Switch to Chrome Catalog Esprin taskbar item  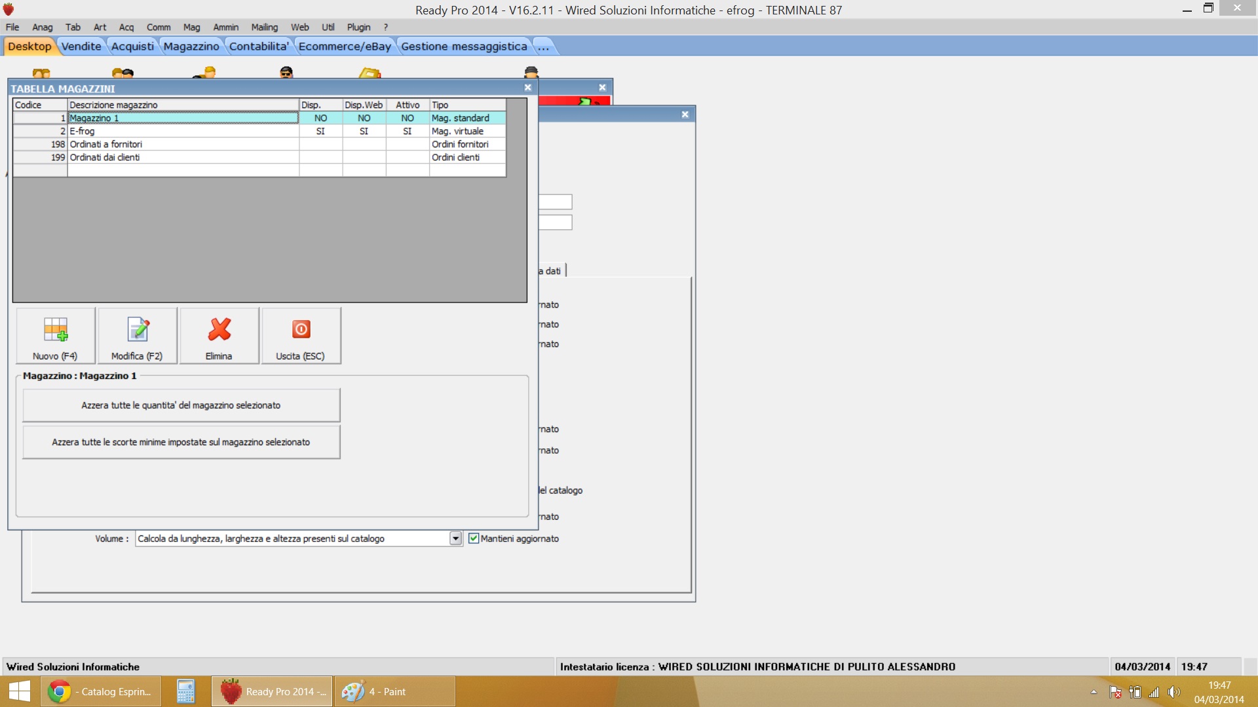tap(101, 691)
